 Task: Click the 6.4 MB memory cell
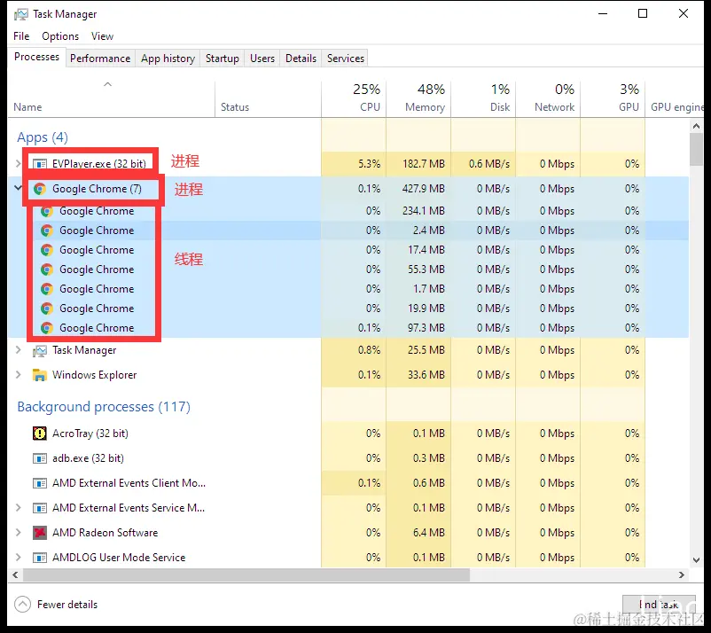pyautogui.click(x=418, y=533)
